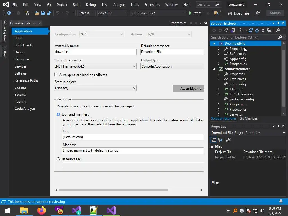Open the Extensions menu

(152, 4)
